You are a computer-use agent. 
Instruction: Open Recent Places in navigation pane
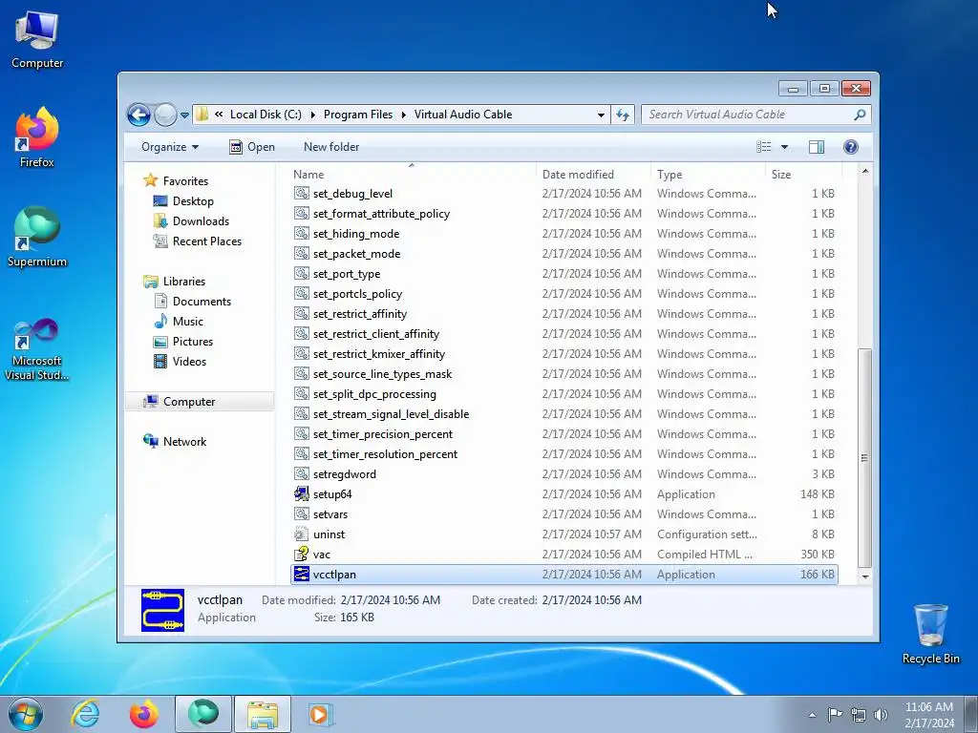coord(206,241)
